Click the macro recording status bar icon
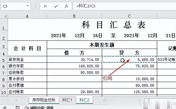The image size is (176, 109). tap(18, 108)
